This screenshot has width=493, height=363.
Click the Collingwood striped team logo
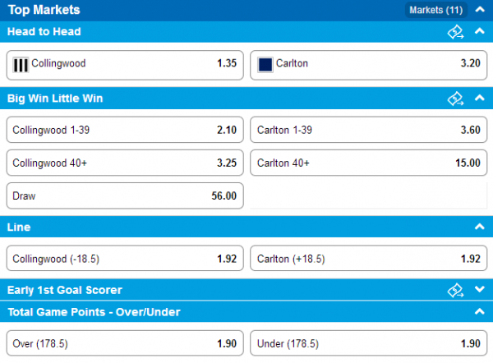[21, 65]
